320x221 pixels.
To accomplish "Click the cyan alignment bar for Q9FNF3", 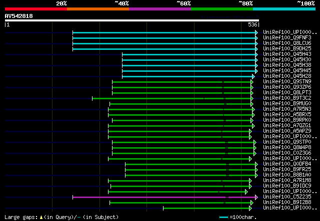I will coord(165,38).
